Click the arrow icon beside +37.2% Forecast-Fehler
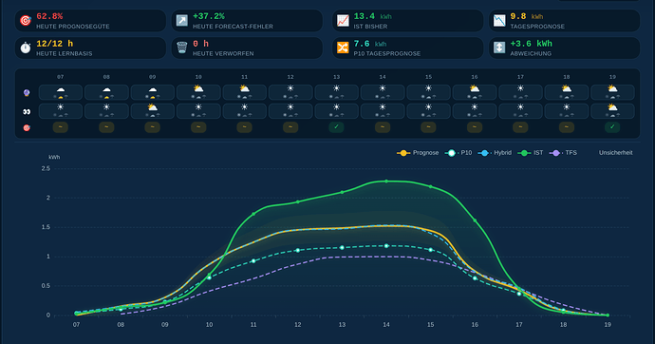 (181, 21)
